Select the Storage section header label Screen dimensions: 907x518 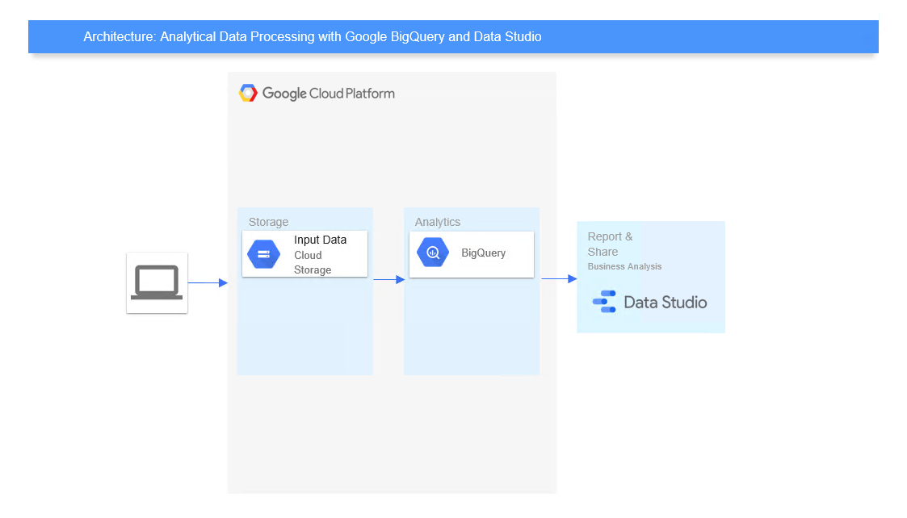[x=268, y=222]
